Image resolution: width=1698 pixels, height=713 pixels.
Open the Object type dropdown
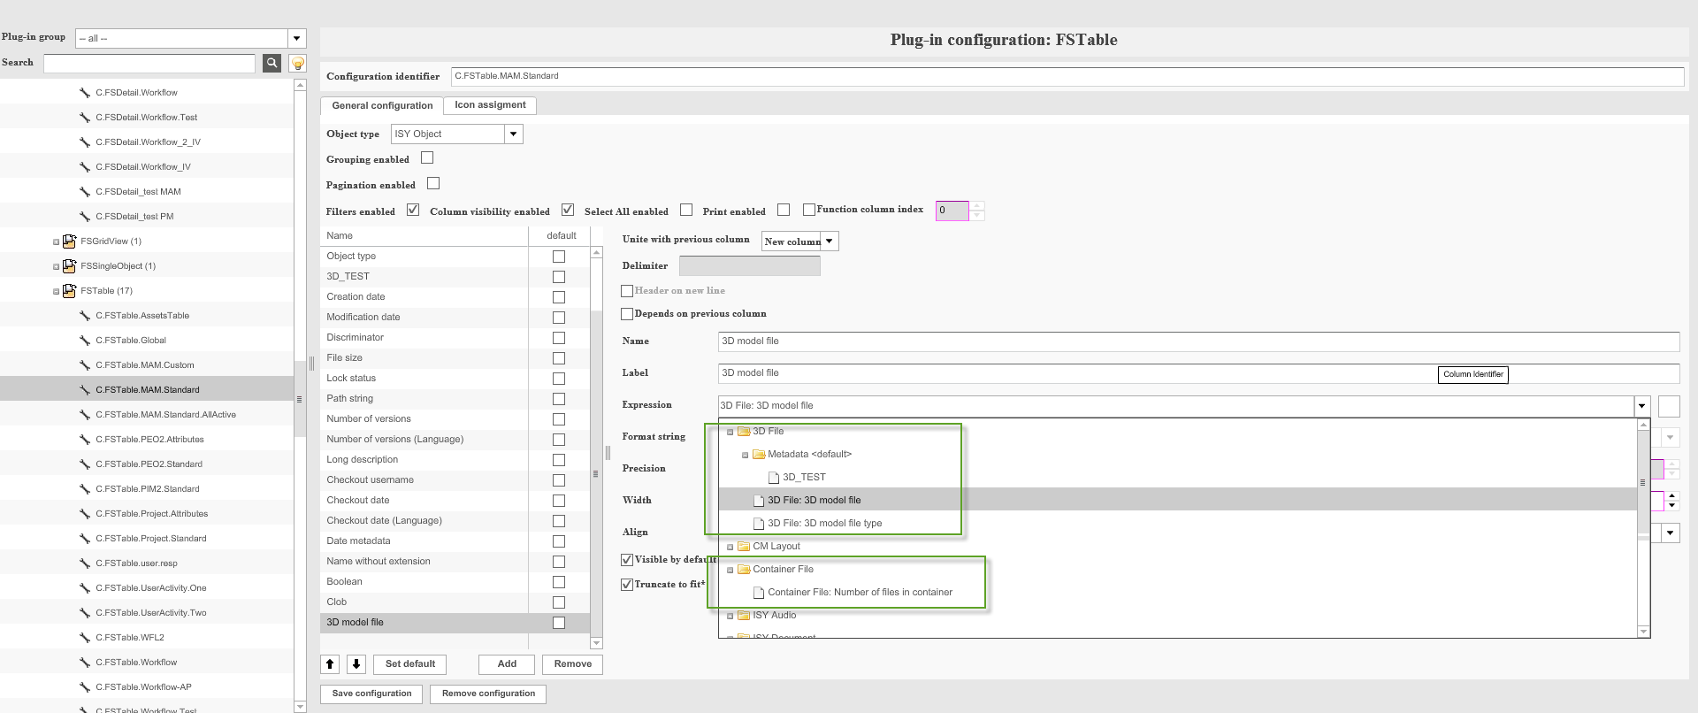513,134
